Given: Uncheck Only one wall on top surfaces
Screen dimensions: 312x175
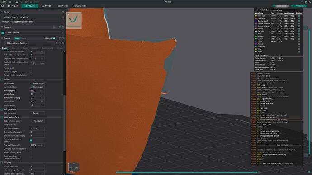Looking at the screenshot, I should [x=31, y=140].
